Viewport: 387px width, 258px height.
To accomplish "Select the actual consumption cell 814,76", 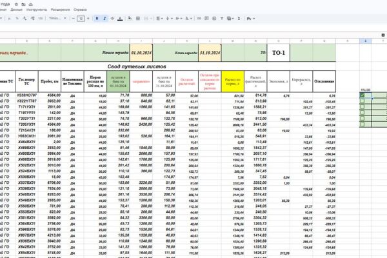I will [255, 95].
